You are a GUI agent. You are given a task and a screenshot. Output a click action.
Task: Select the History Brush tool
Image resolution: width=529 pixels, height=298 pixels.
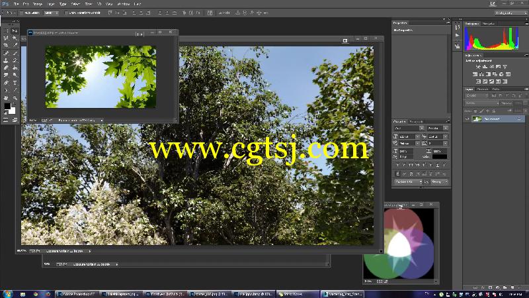pyautogui.click(x=15, y=60)
